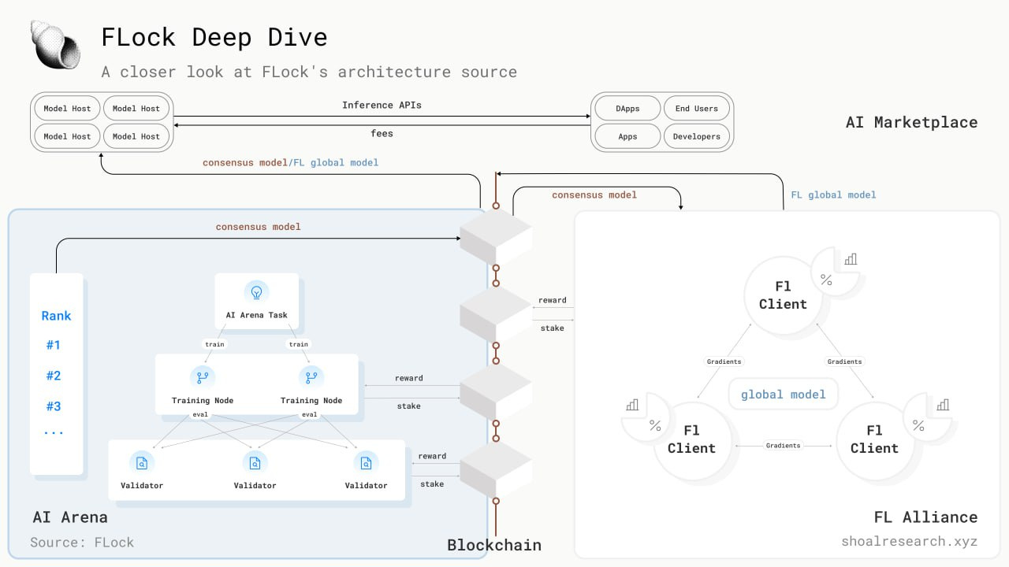Click percent icon on the bottom-left Fl Client

[655, 425]
